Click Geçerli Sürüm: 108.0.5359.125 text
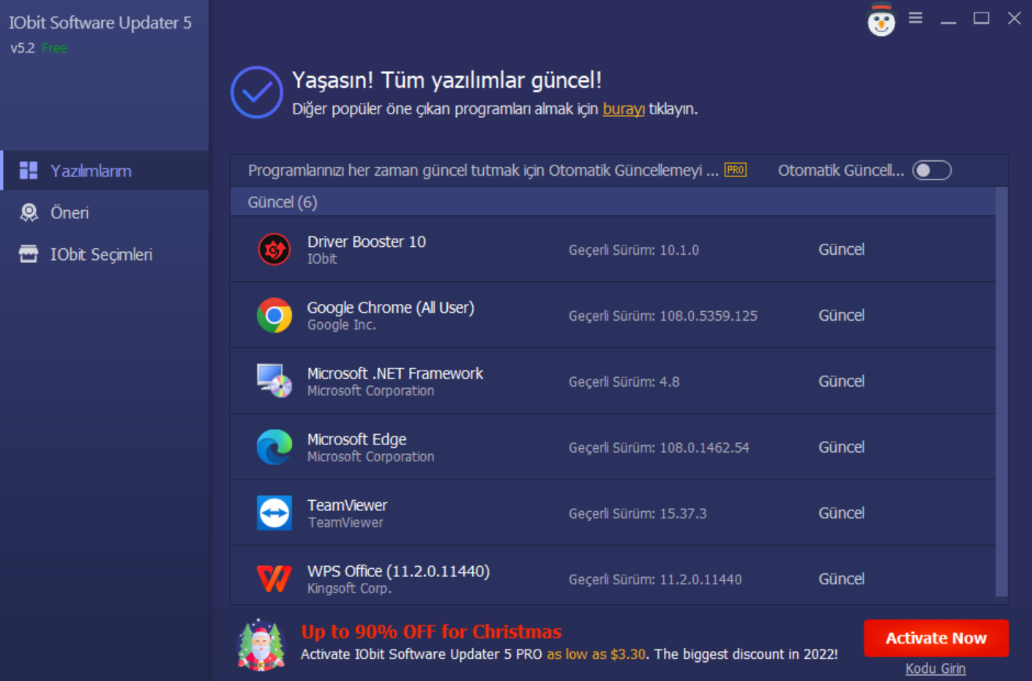Image resolution: width=1032 pixels, height=681 pixels. pyautogui.click(x=663, y=316)
